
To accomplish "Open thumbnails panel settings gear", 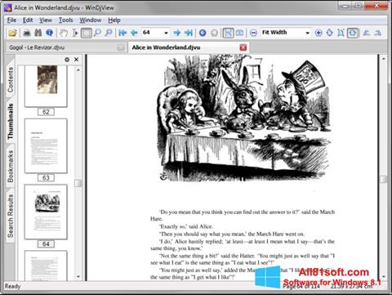I will point(67,60).
